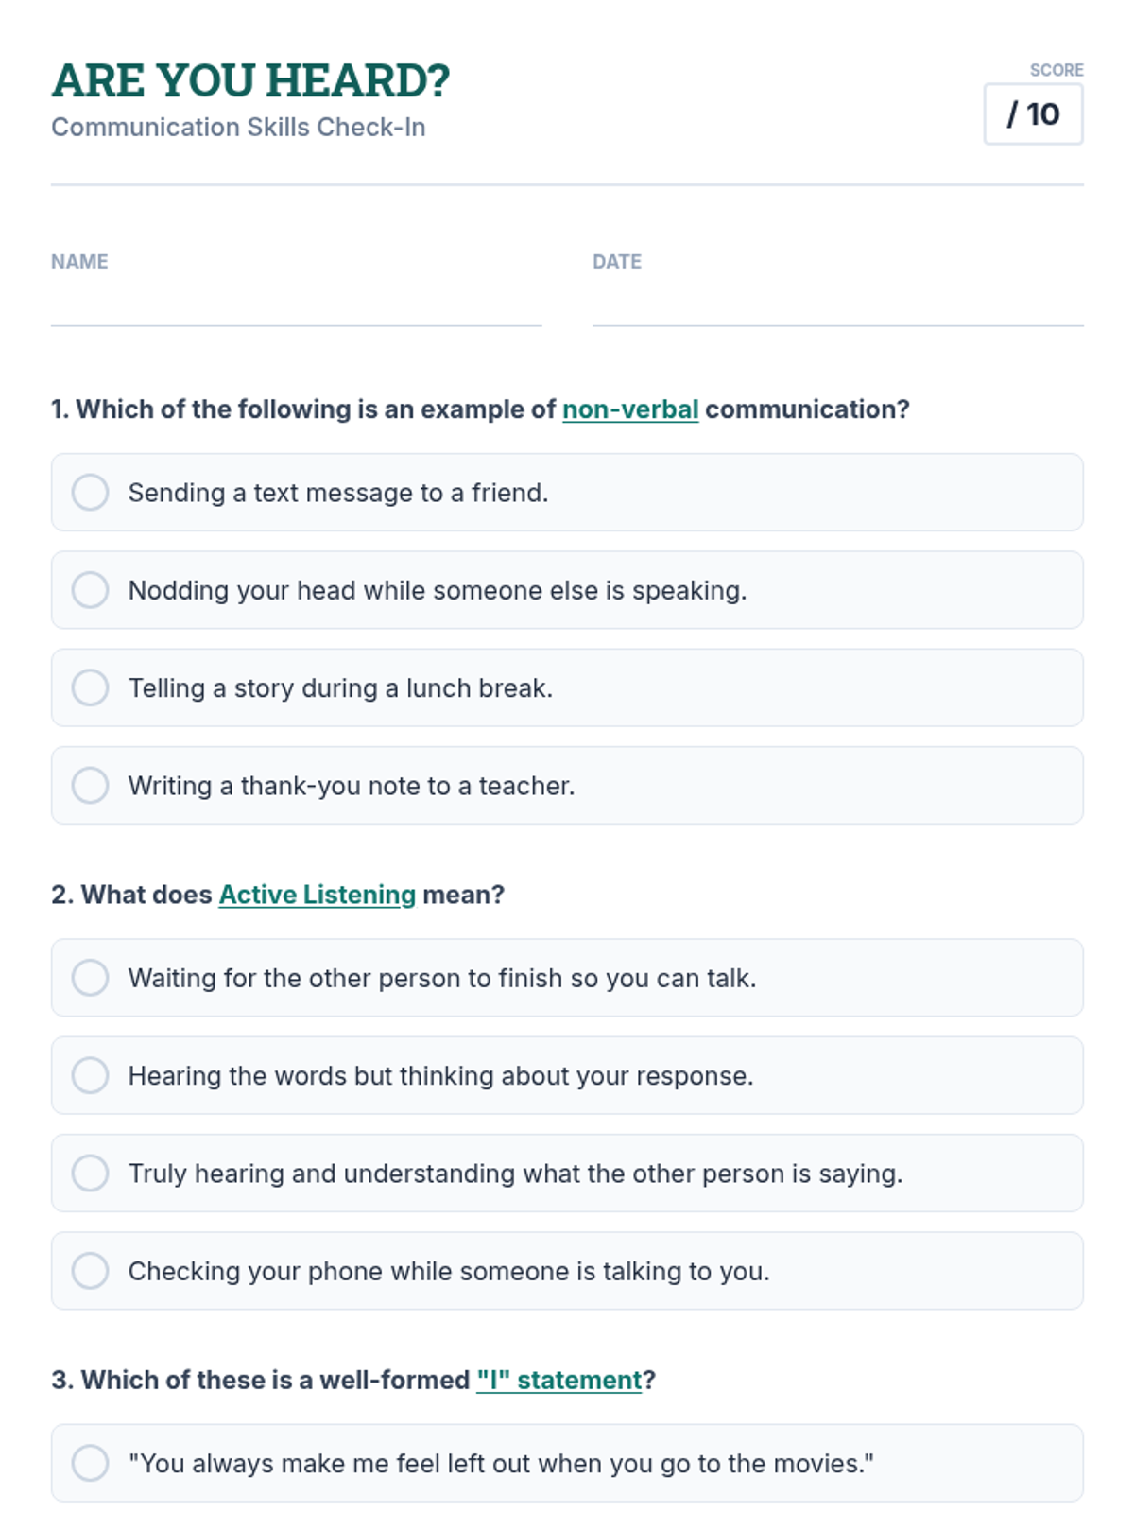1134x1513 pixels.
Task: Click the Date input field
Action: pos(837,305)
